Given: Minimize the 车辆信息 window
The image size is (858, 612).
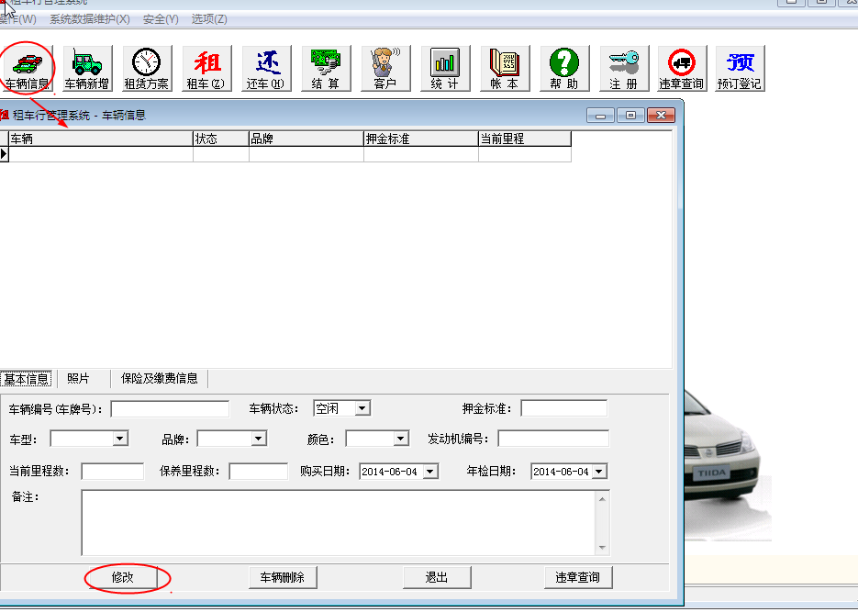Looking at the screenshot, I should tap(600, 116).
